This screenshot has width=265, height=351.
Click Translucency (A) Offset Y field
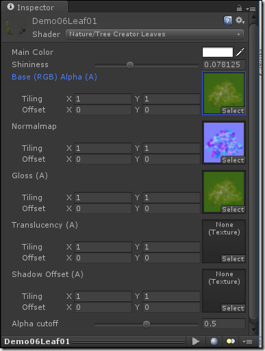171,258
